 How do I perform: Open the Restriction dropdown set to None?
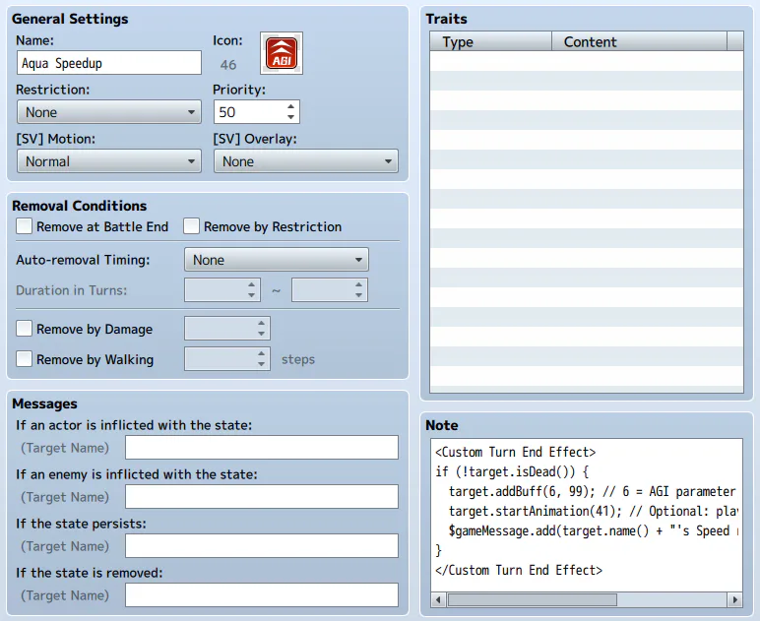tap(109, 112)
